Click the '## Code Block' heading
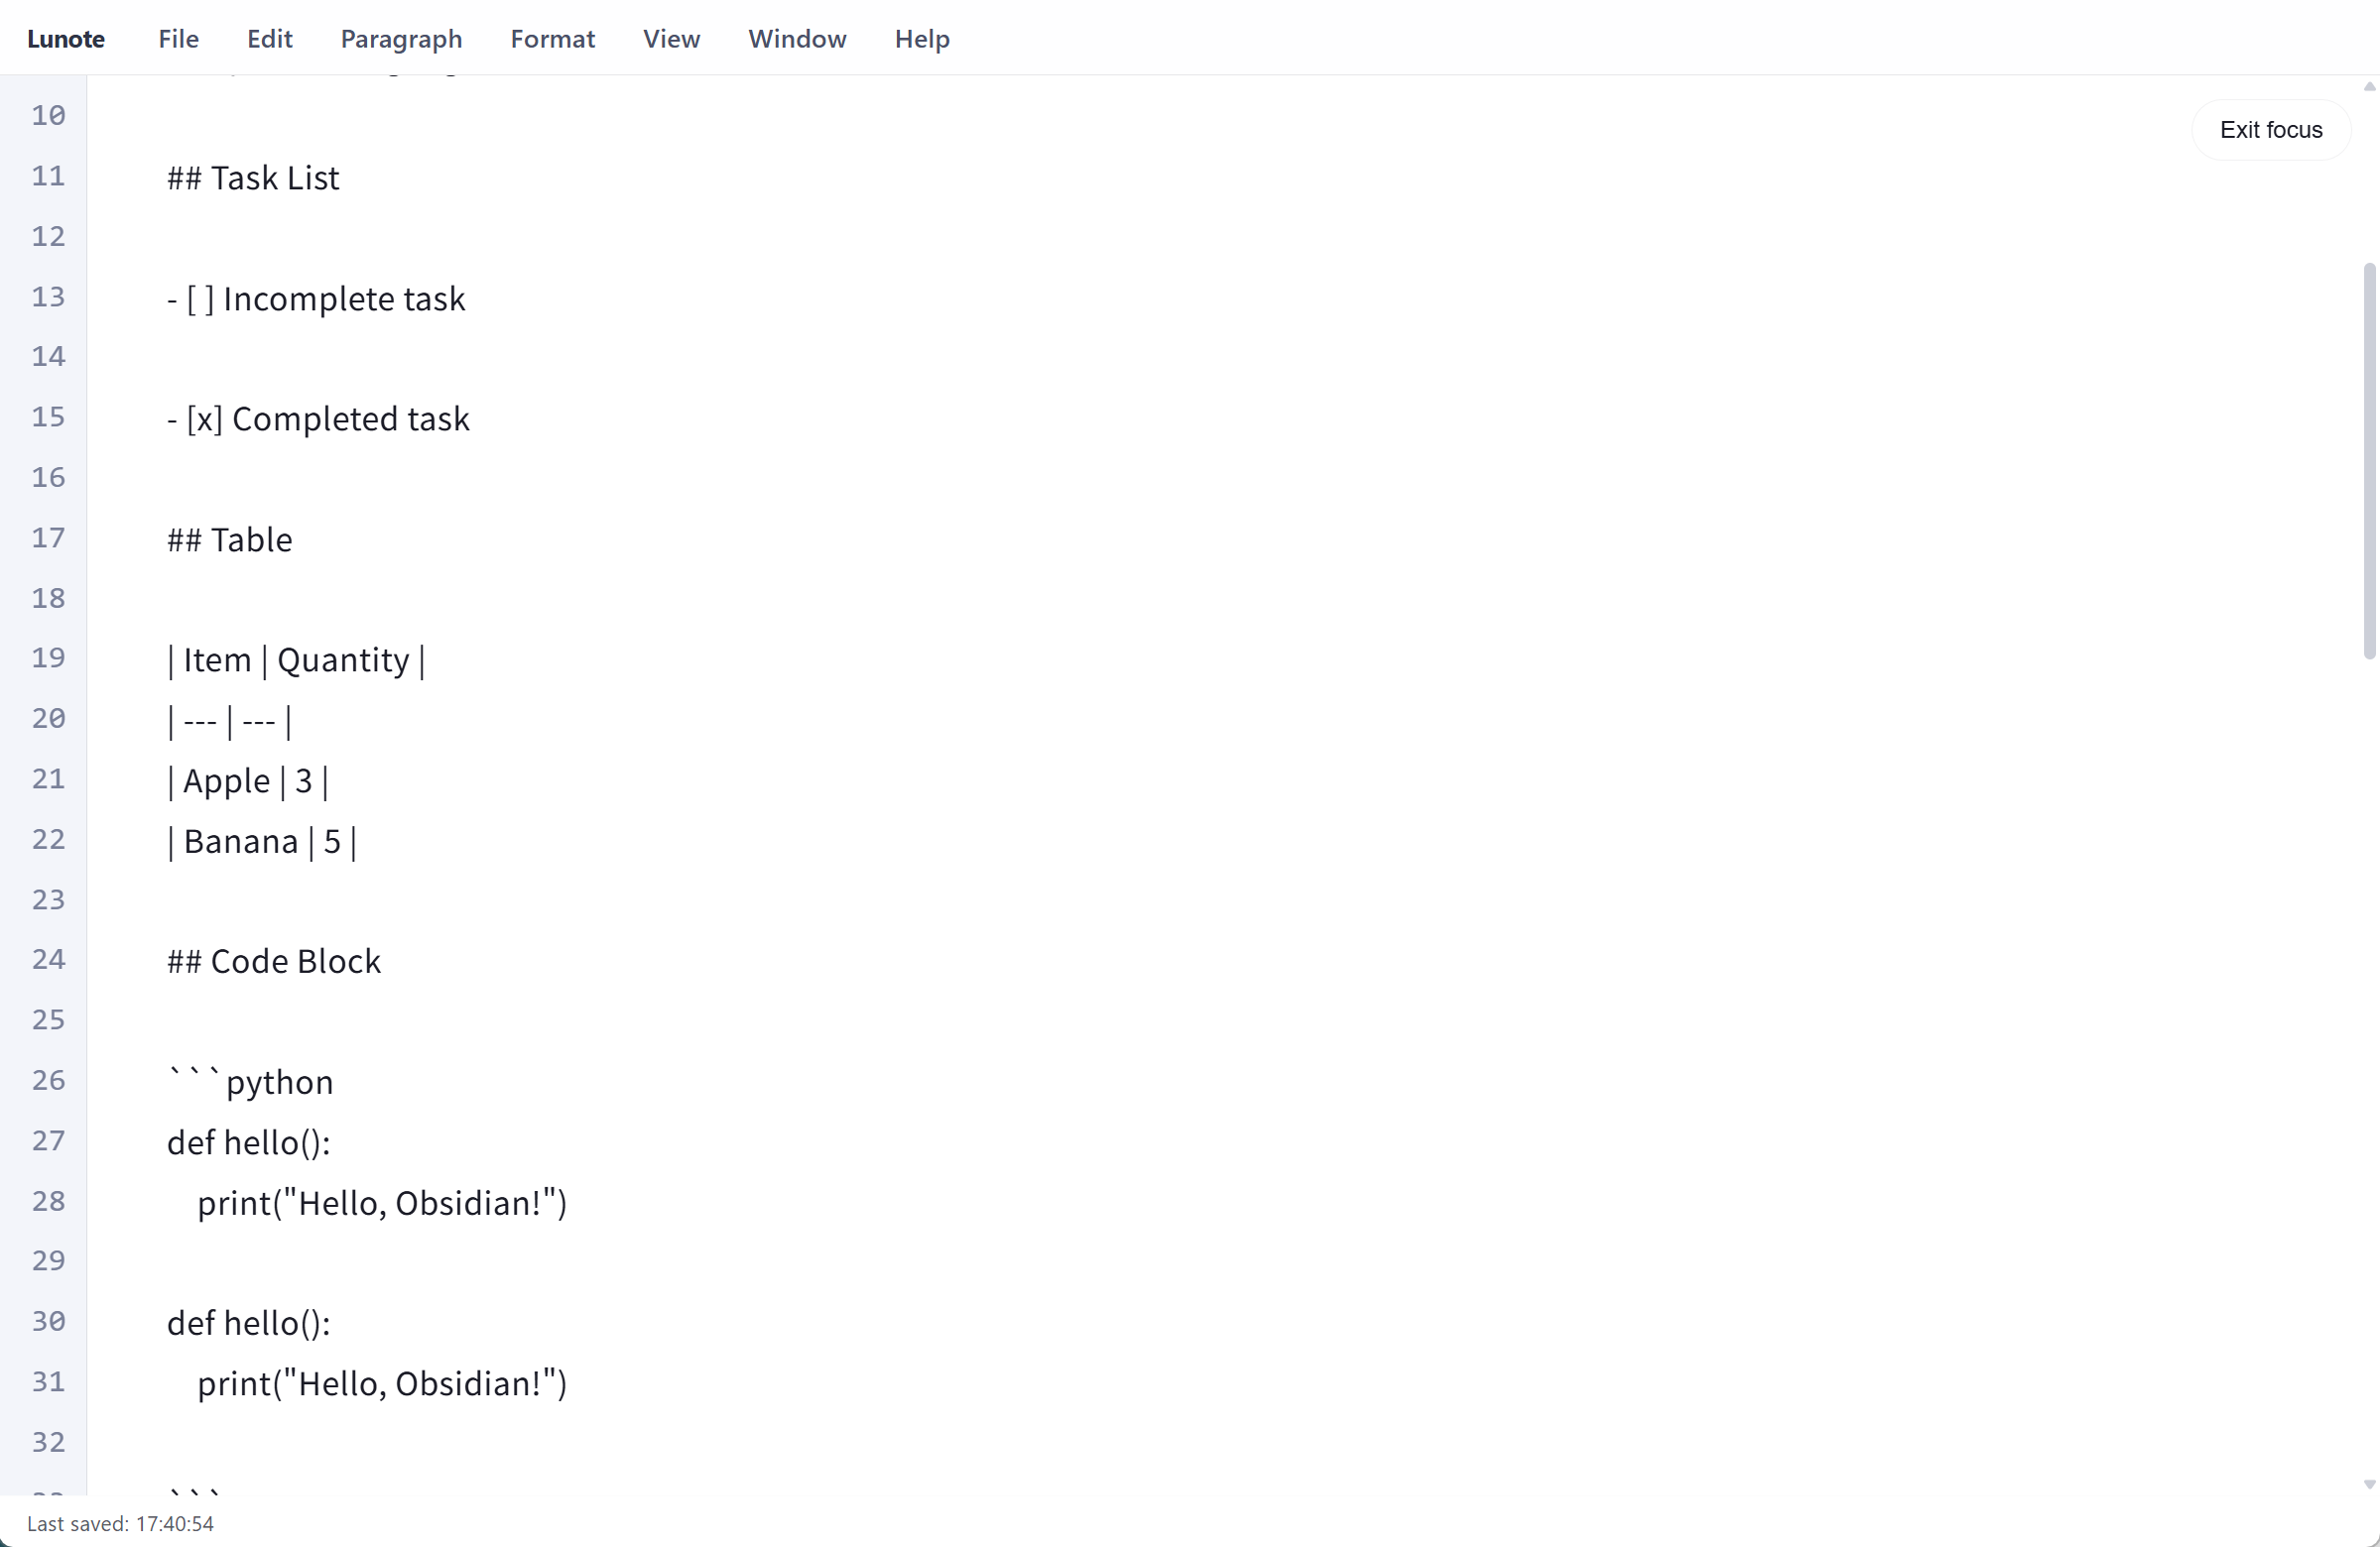This screenshot has height=1547, width=2380. point(274,961)
